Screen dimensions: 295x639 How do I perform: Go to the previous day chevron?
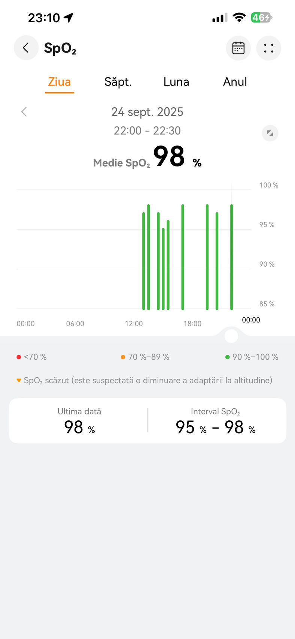[x=24, y=112]
